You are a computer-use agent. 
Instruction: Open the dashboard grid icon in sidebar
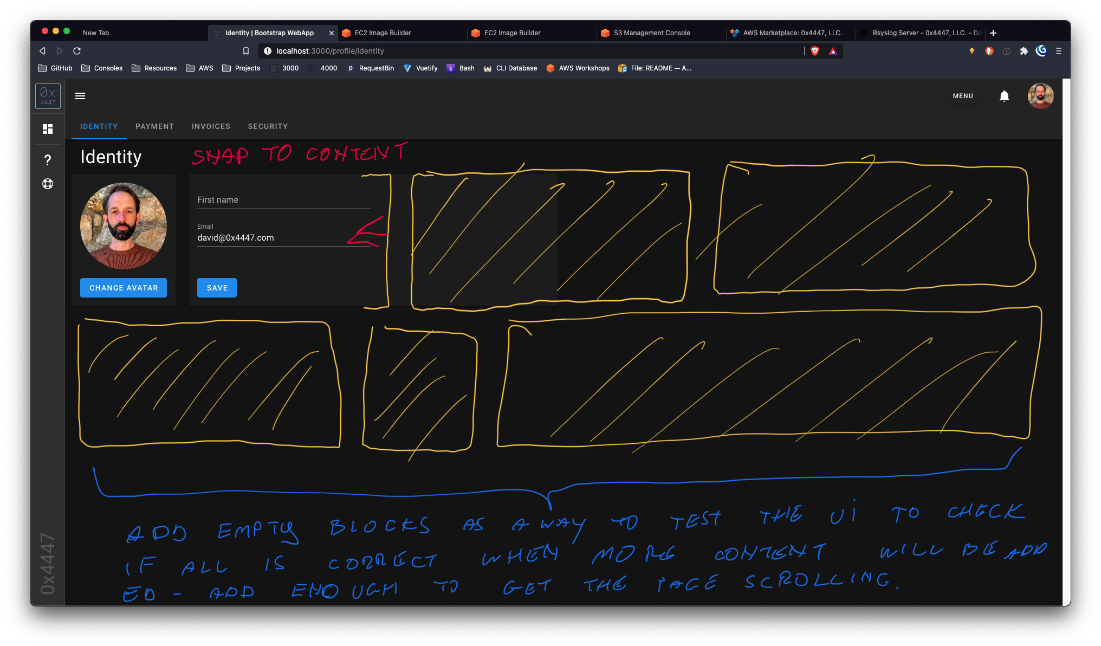(x=48, y=129)
